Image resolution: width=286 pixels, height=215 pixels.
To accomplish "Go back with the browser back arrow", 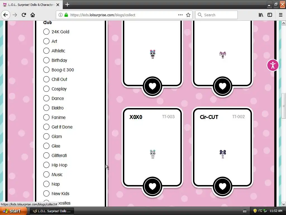I will click(6, 15).
